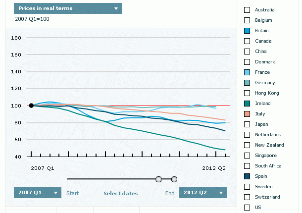Disable the Spain series checkbox
The width and height of the screenshot is (302, 213).
pos(247,176)
